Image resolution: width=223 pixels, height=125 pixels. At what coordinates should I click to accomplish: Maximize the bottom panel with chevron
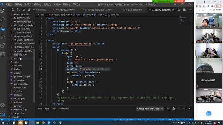pos(184,109)
